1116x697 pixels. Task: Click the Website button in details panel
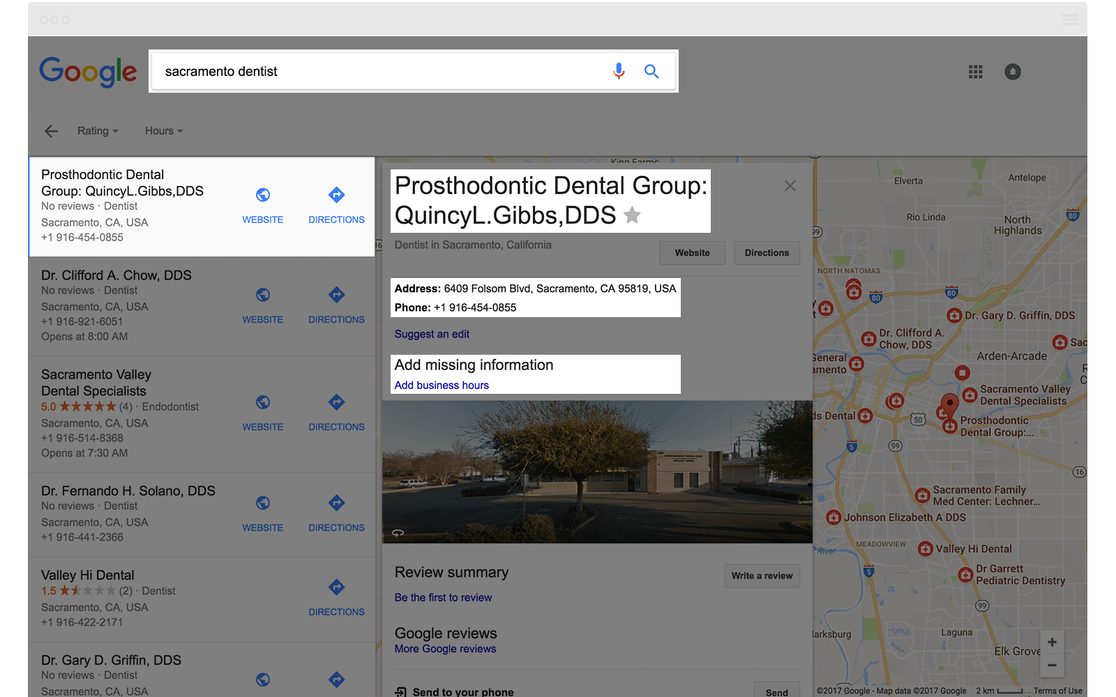tap(693, 253)
